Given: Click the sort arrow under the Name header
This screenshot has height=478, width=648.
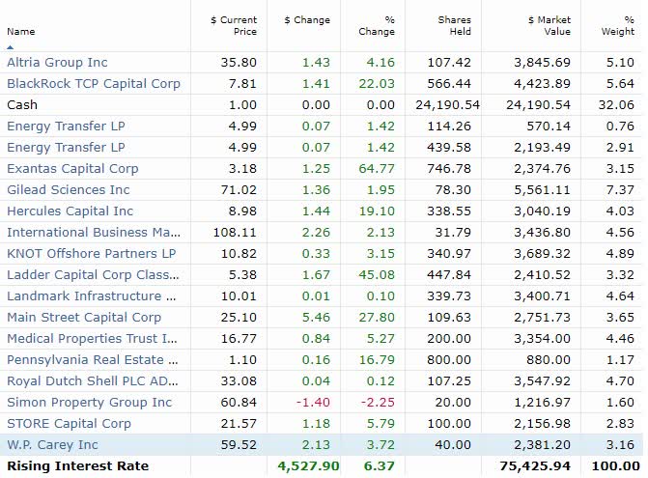Looking at the screenshot, I should tap(10, 45).
